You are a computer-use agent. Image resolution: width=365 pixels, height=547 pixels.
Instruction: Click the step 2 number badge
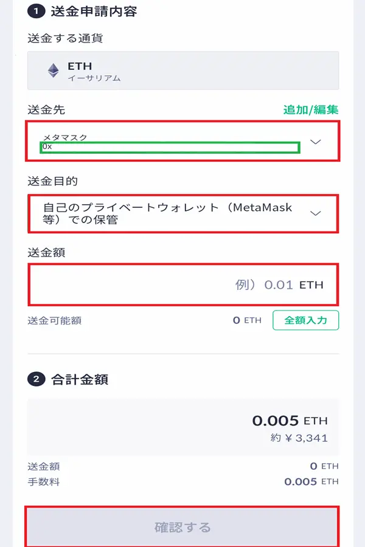[x=36, y=379]
